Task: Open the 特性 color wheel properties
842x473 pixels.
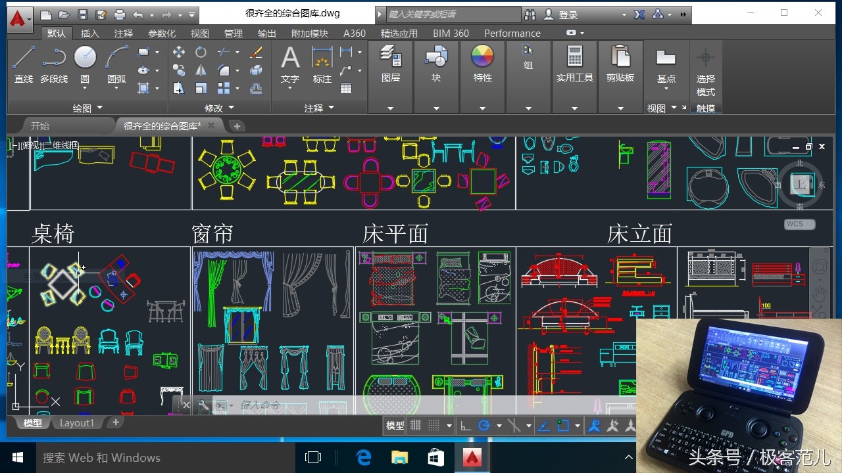Action: click(482, 57)
